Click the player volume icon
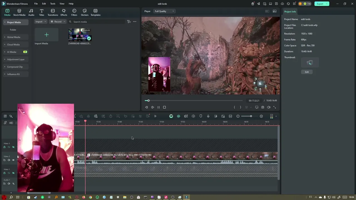 pos(269,107)
